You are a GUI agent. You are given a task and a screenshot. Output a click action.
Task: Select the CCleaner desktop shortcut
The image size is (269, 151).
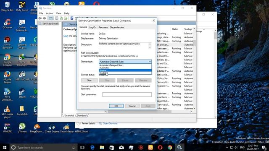coord(7,24)
